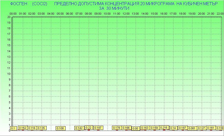The width and height of the screenshot is (224, 136).
Task: Click the 22:00 time axis label
Action: [x=220, y=14]
